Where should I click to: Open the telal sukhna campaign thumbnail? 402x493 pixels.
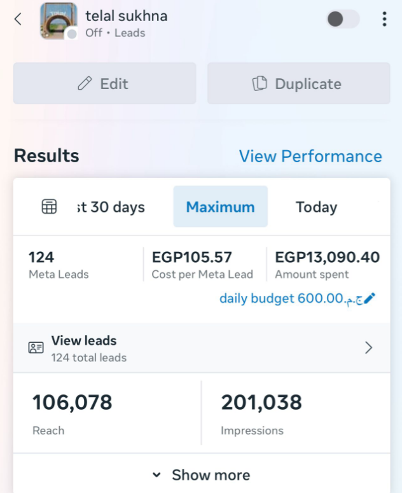point(57,20)
